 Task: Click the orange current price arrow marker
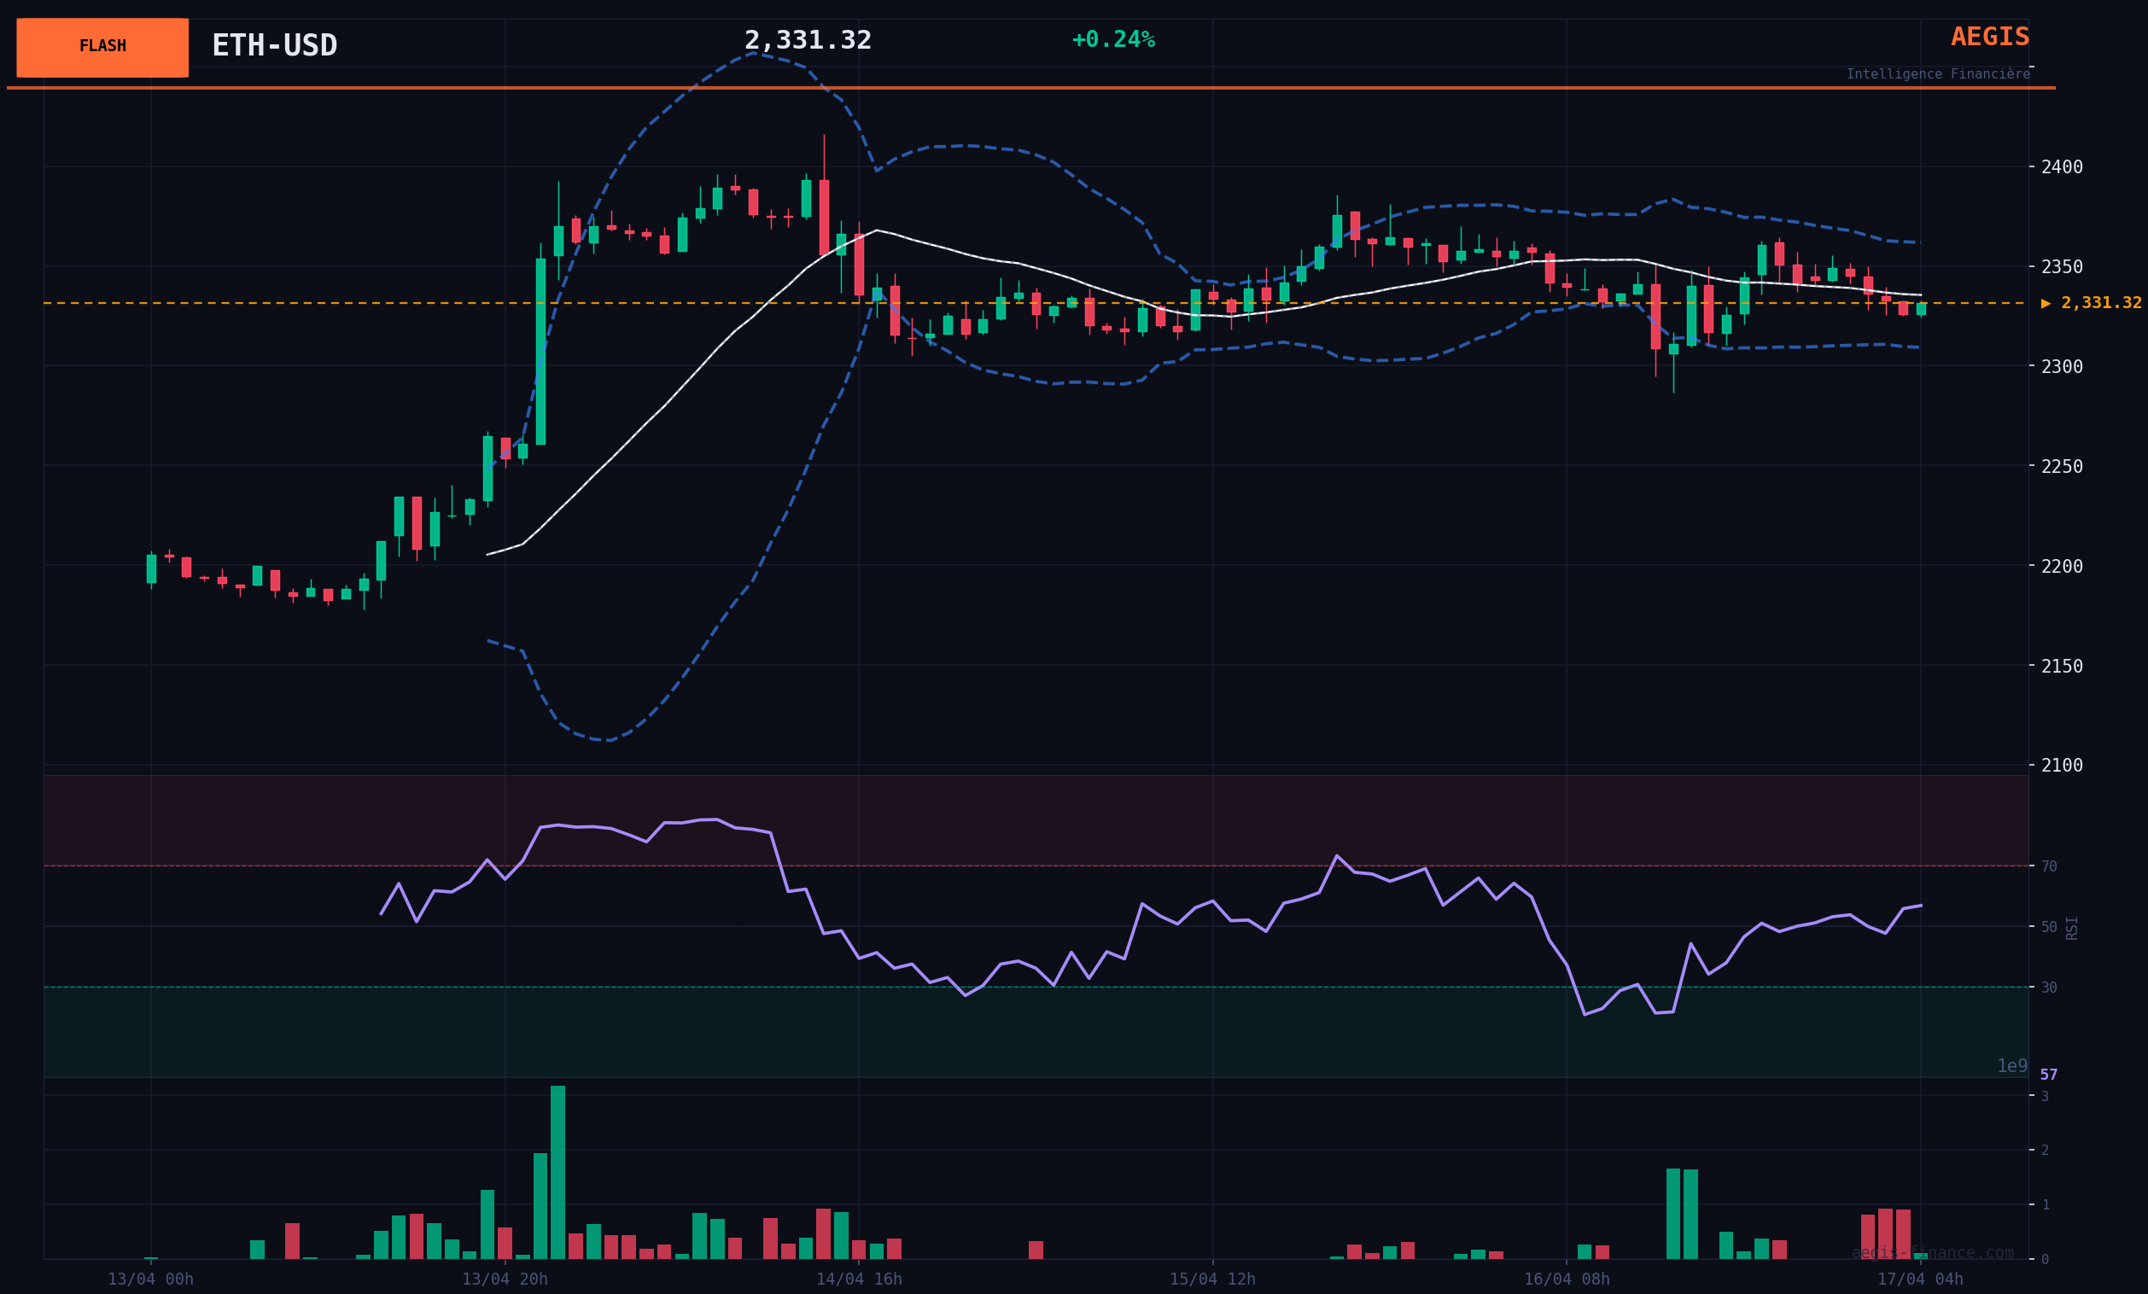[x=2046, y=303]
